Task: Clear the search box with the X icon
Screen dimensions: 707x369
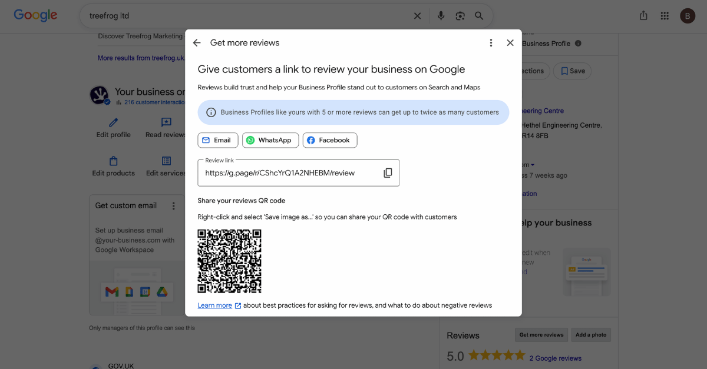Action: 417,16
